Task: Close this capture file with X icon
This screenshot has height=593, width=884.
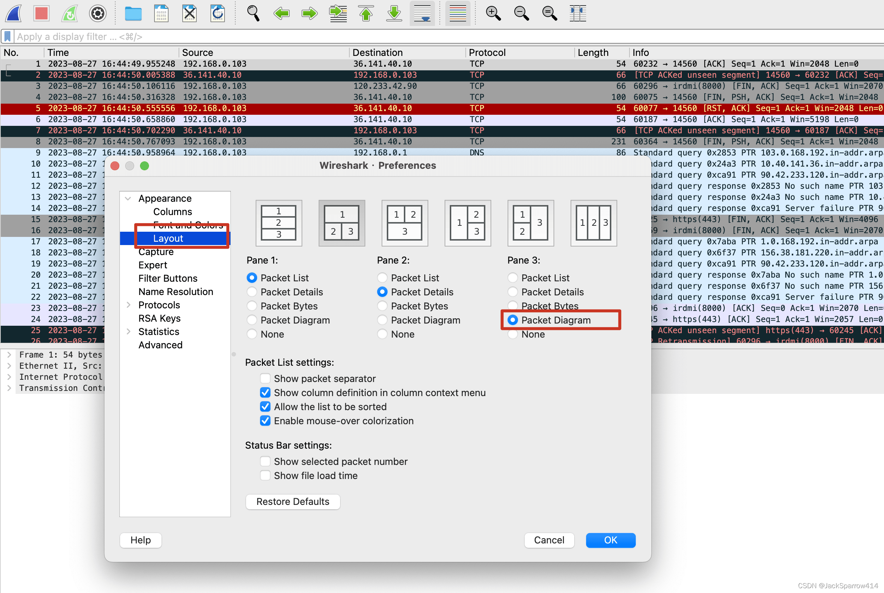Action: [x=189, y=14]
